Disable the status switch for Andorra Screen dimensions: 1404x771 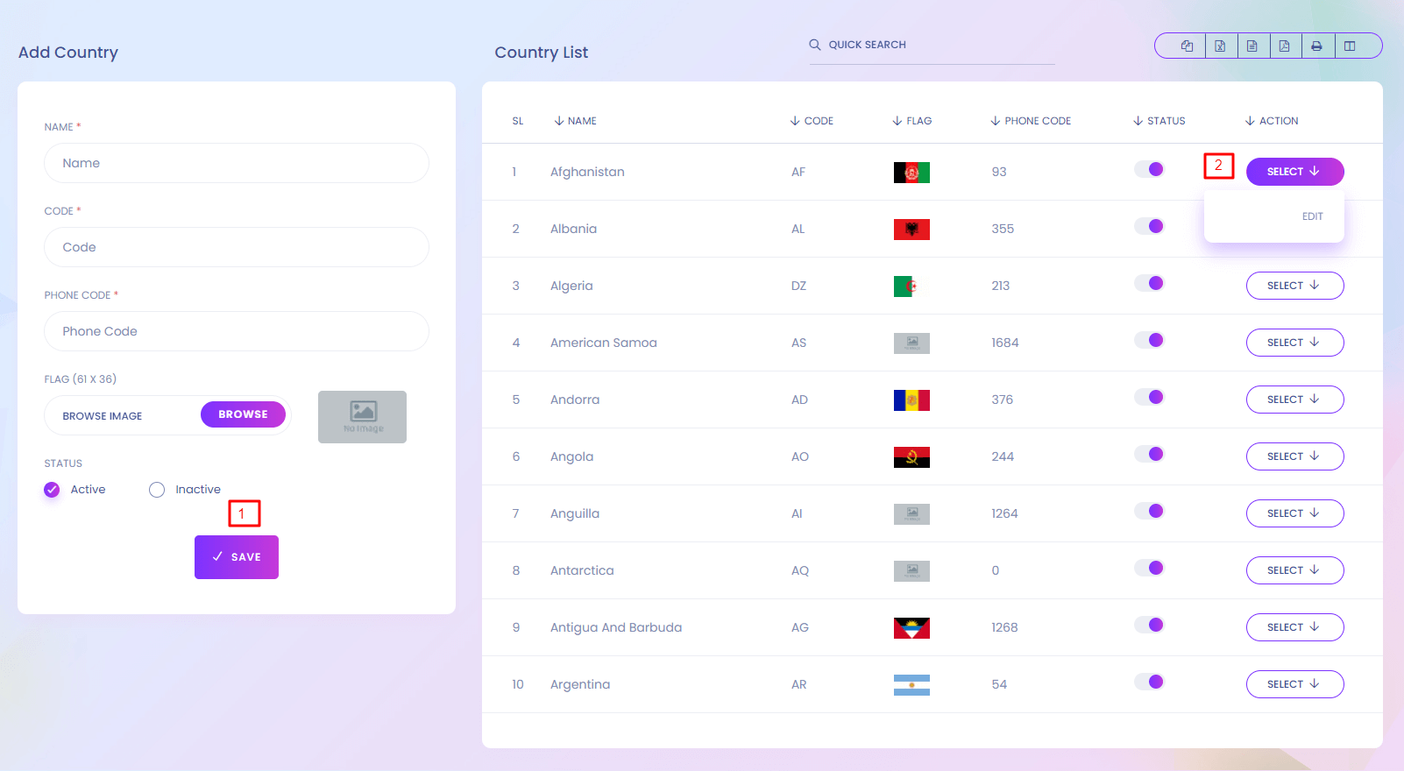1149,397
